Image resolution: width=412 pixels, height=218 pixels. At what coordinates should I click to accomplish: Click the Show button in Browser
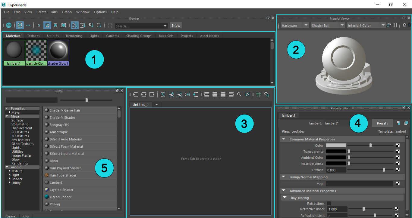pyautogui.click(x=176, y=26)
